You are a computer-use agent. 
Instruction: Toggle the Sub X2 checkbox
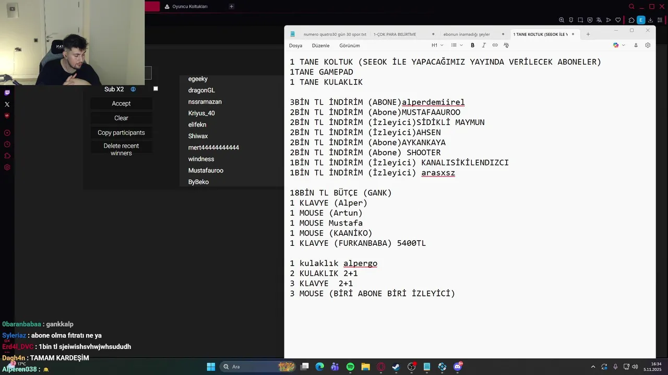pyautogui.click(x=156, y=89)
